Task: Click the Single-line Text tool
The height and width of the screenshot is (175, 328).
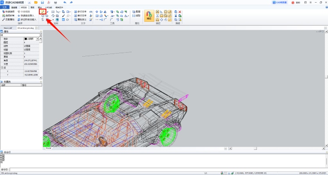Action: pos(82,15)
